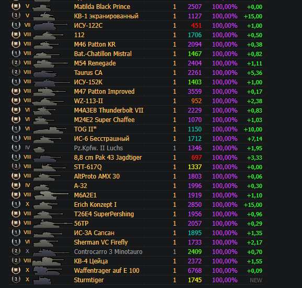Click the NEW label in Sturmtiger row
The image size is (302, 288).
[256, 280]
